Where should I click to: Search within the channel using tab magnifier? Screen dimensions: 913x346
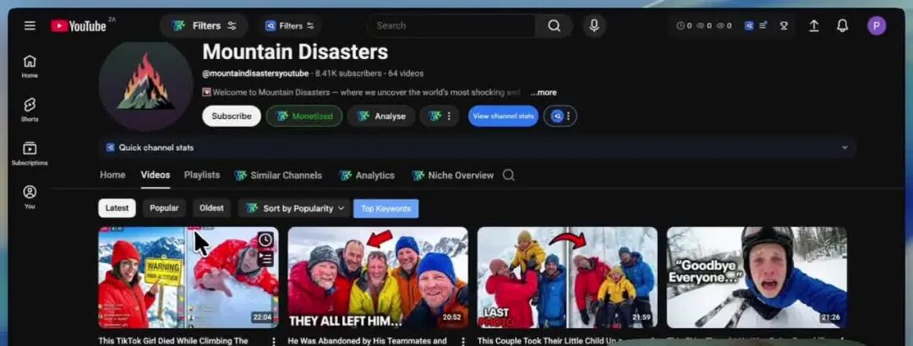coord(508,176)
